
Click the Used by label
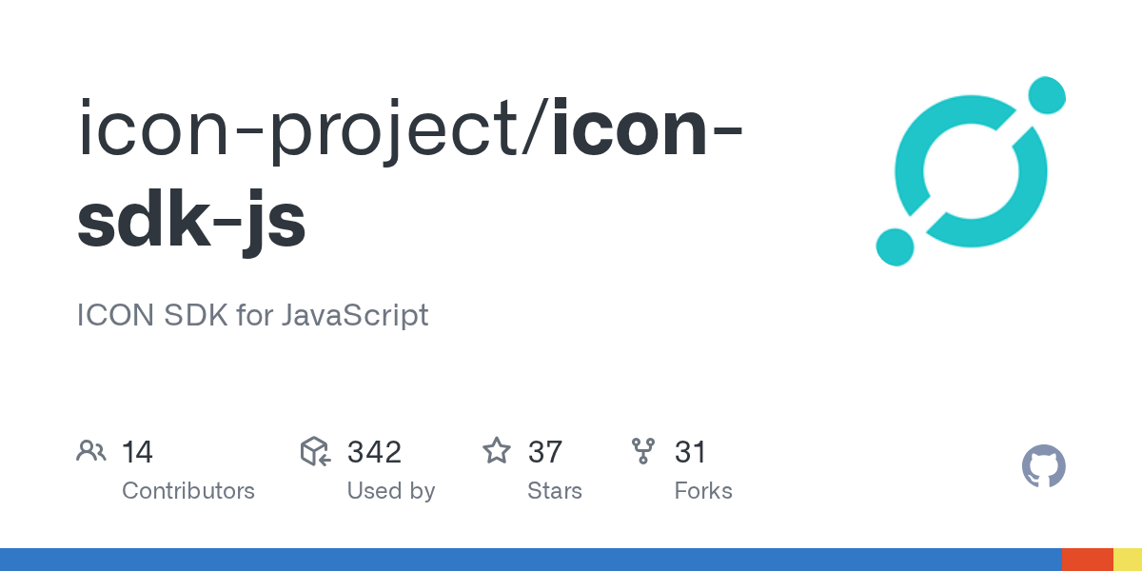391,491
